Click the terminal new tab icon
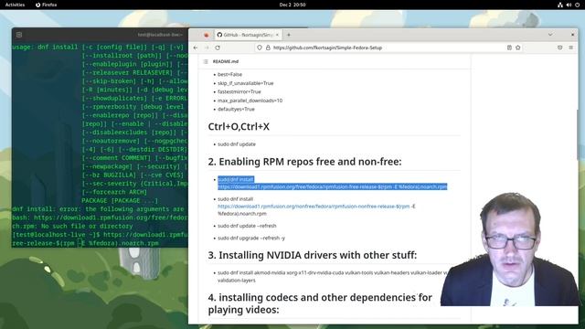 [19, 35]
